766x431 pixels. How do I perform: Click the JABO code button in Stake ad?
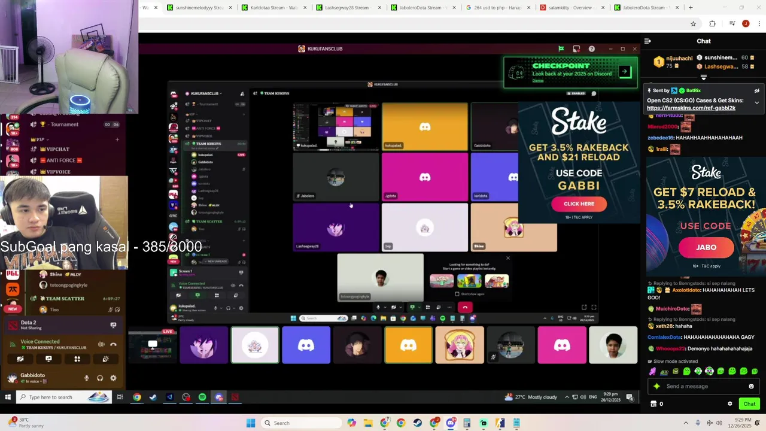point(706,247)
